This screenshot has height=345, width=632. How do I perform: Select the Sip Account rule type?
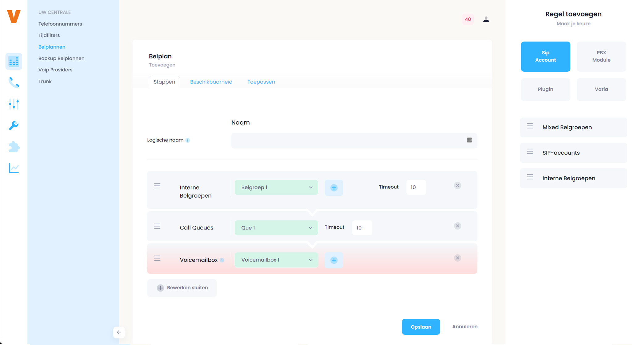(x=545, y=57)
